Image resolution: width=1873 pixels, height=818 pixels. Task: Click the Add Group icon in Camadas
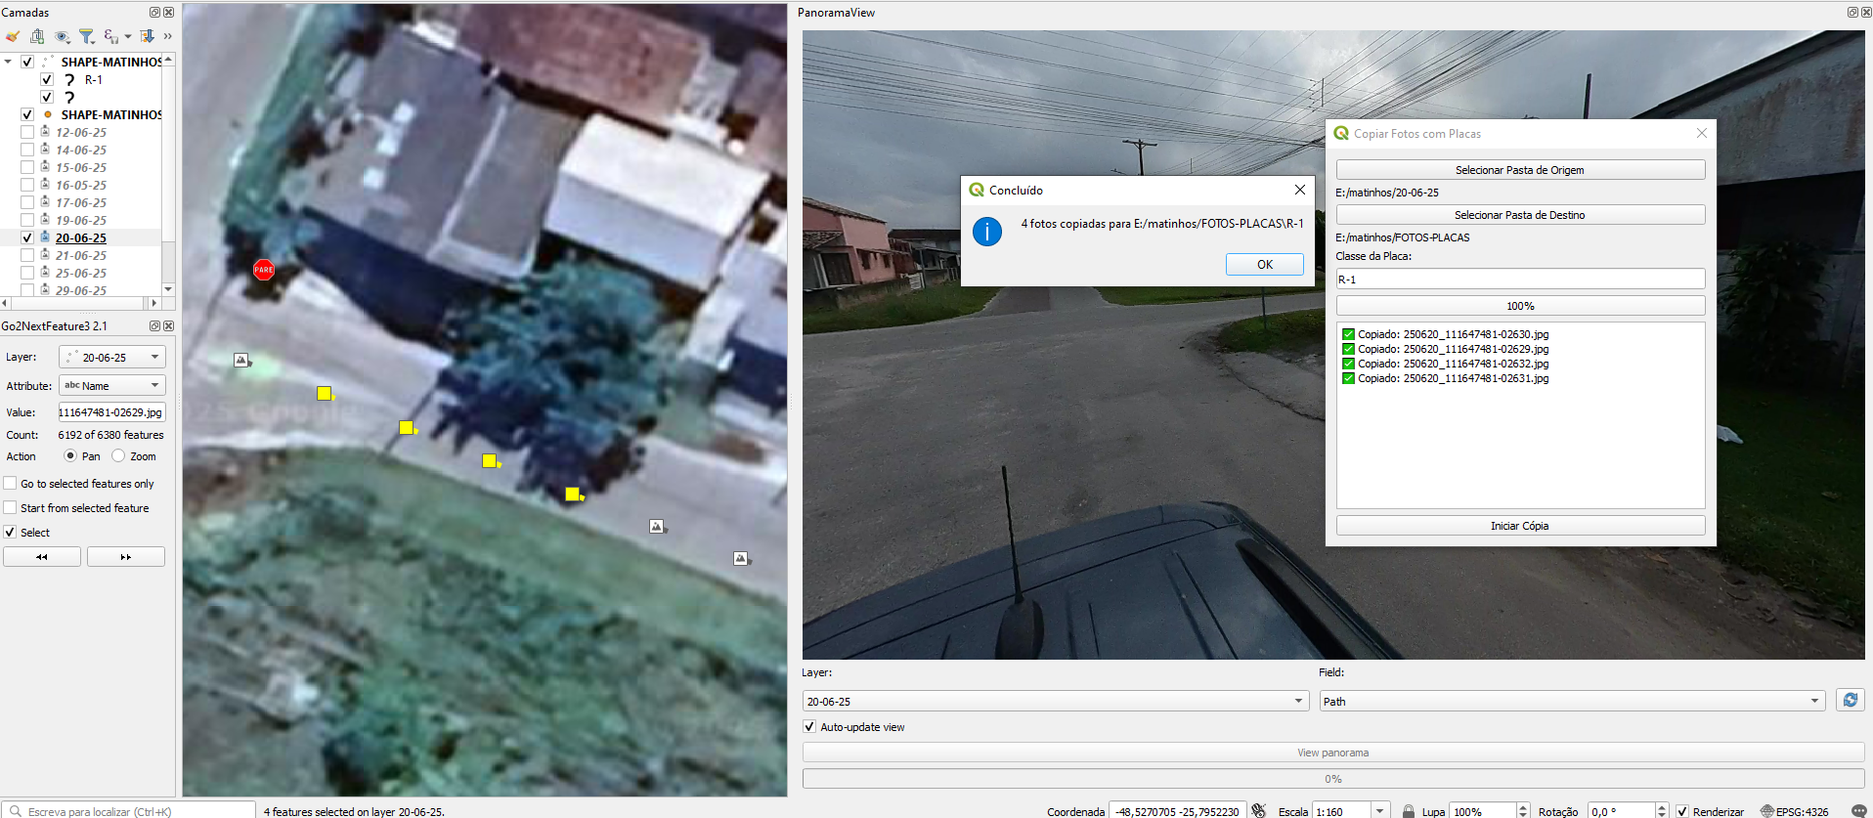click(x=37, y=37)
